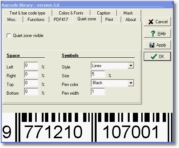This screenshot has height=148, width=179.
Task: Switch to the Text & bar code type tab
Action: (27, 13)
